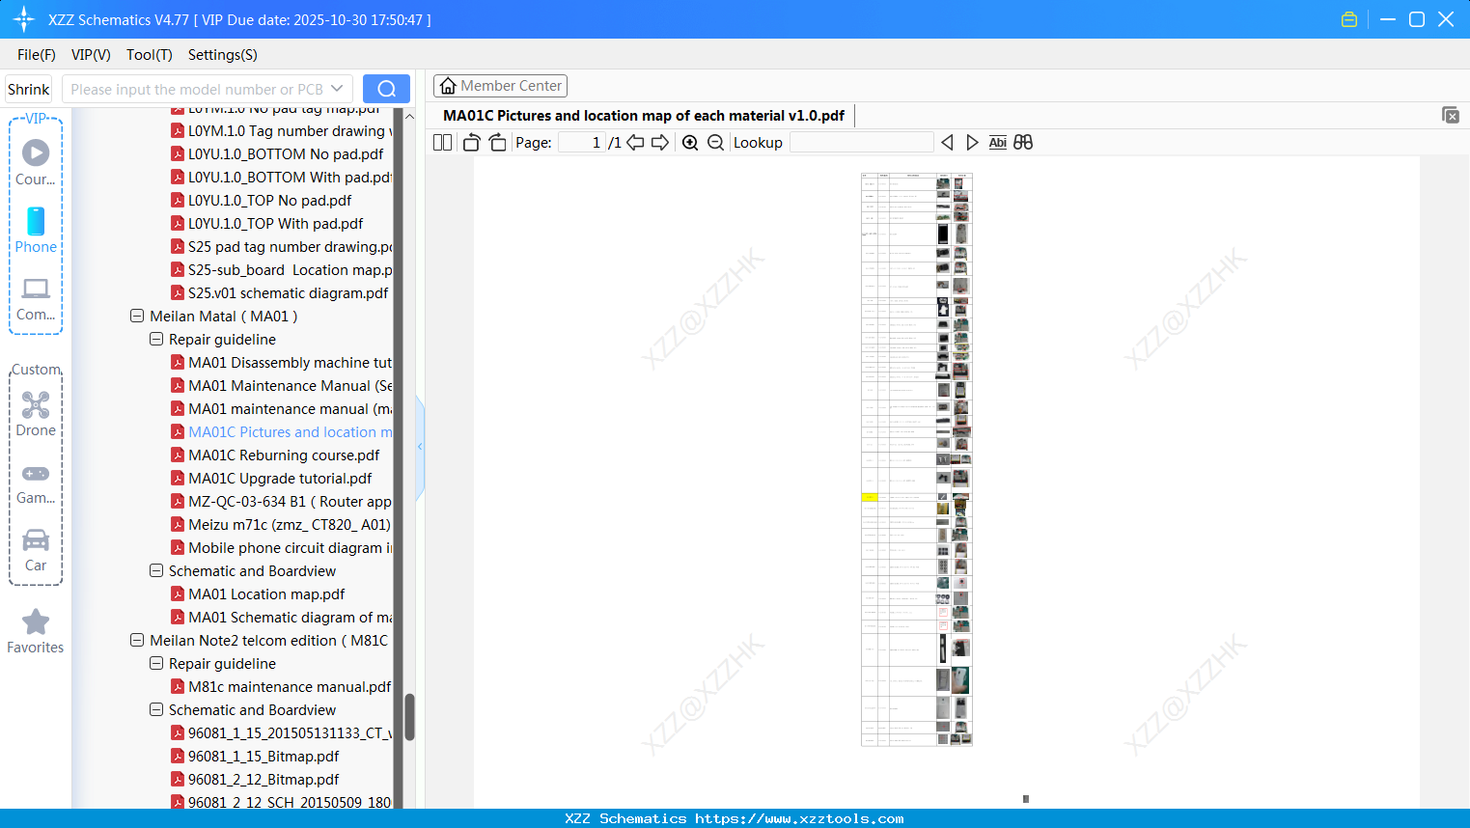Go to next page with right arrow
1470x828 pixels.
tap(660, 143)
